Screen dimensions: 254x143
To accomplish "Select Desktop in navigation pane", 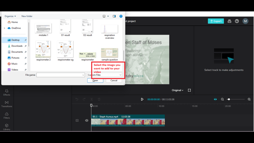I will pos(14,40).
